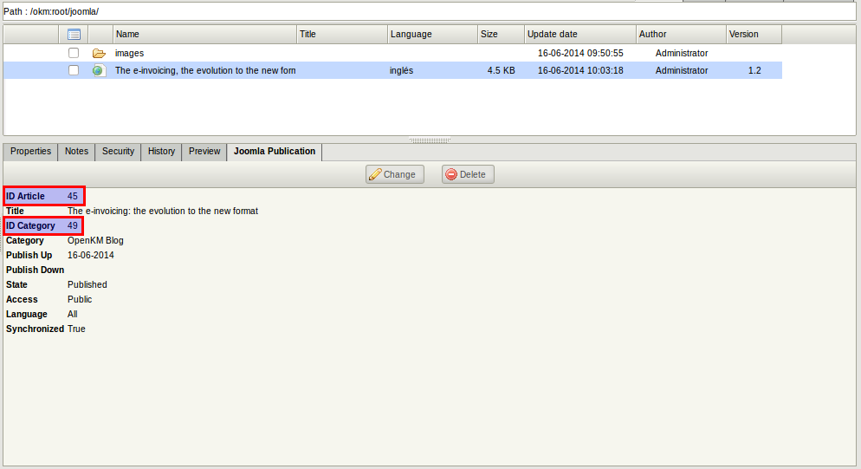Viewport: 861px width, 469px height.
Task: Click the Publish Up date 16-06-2014
Action: [x=91, y=256]
